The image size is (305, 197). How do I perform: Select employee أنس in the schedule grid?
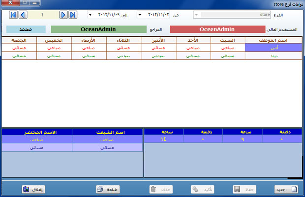(x=273, y=48)
